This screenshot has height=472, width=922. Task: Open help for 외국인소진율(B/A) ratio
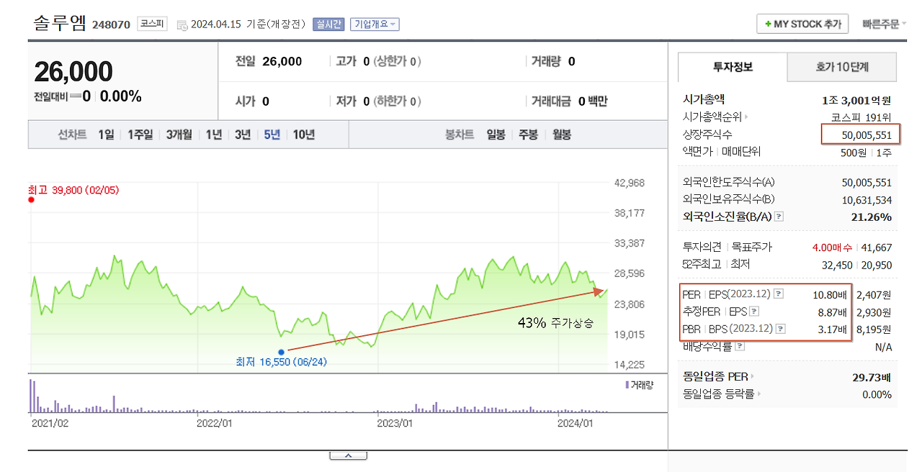779,215
